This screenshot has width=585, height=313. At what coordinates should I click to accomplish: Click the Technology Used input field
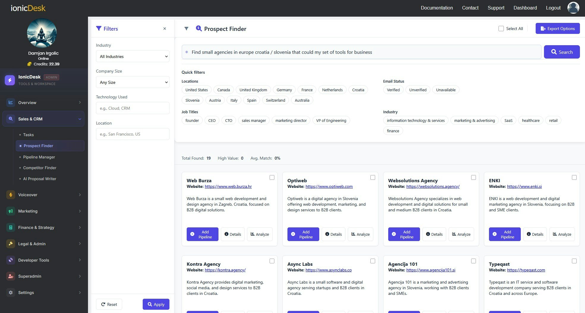pos(133,108)
